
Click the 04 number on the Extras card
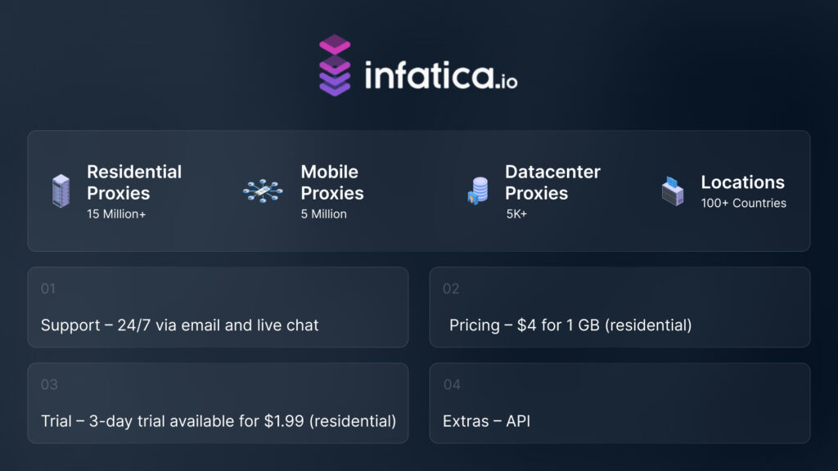(x=452, y=384)
